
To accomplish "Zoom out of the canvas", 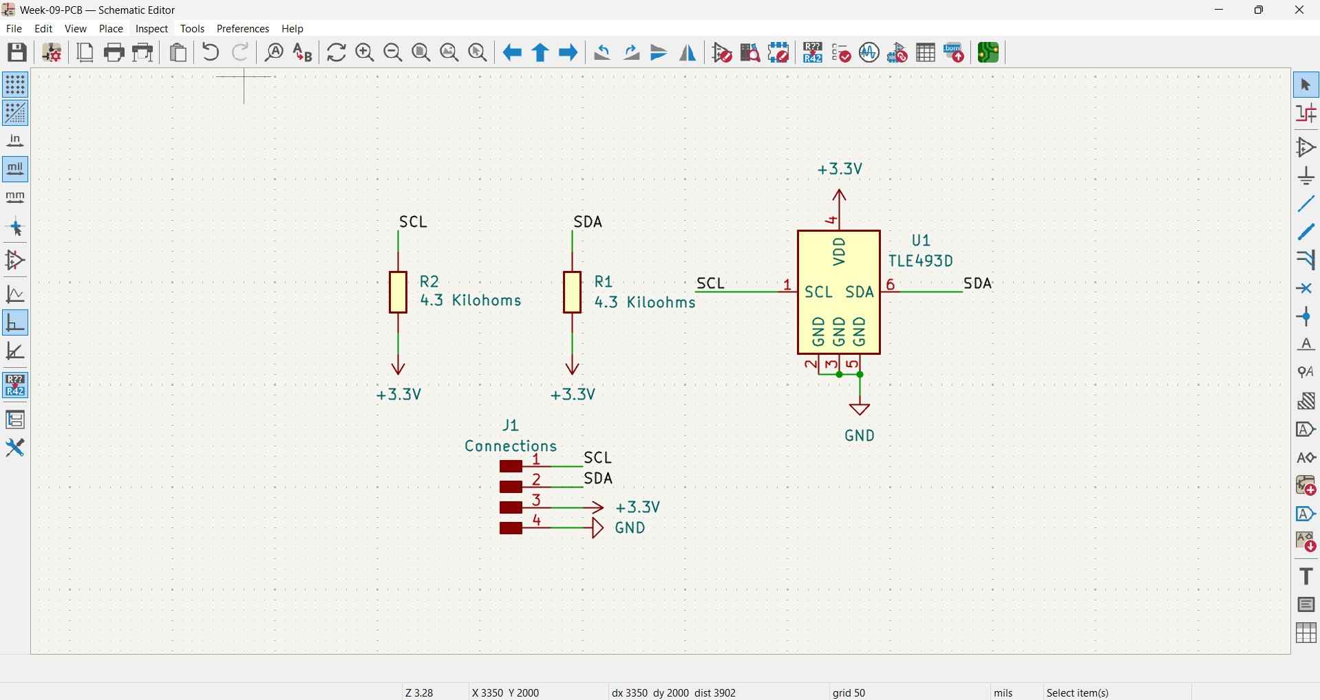I will (x=393, y=52).
